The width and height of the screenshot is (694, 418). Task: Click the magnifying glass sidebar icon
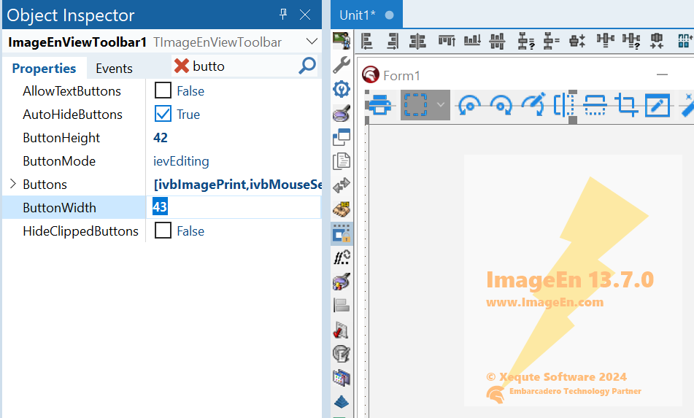[x=342, y=113]
